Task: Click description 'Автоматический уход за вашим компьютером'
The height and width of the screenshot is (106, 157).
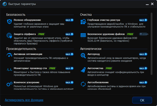Action: pos(116,59)
